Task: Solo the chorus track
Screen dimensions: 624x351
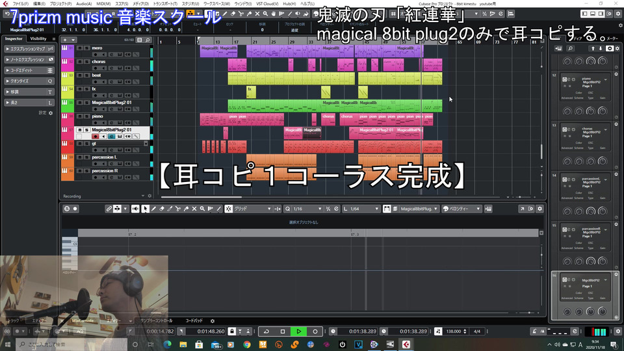Action: [86, 62]
